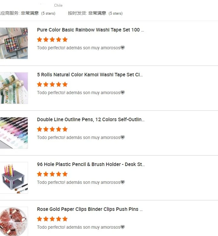Click the Chile country label at top
The width and height of the screenshot is (218, 236).
point(58,5)
